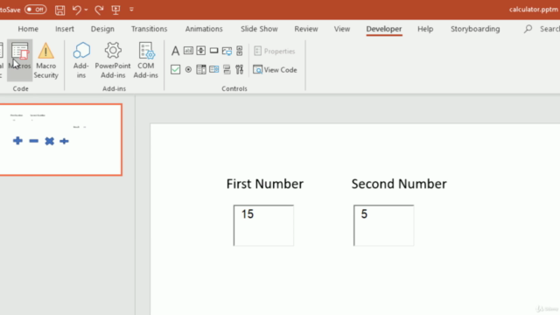Switch to the Design tab

click(102, 29)
